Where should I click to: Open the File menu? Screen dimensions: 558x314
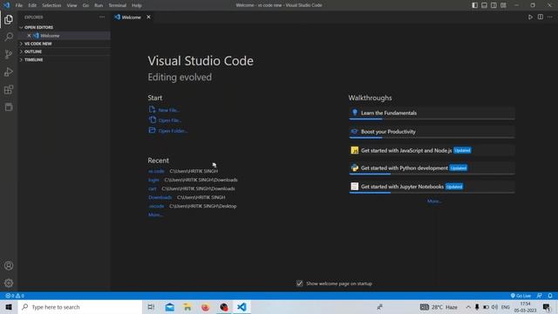[19, 5]
